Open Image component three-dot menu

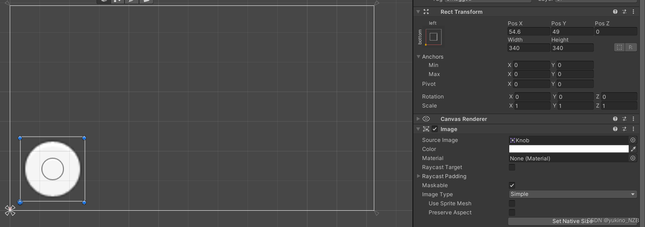pyautogui.click(x=633, y=129)
